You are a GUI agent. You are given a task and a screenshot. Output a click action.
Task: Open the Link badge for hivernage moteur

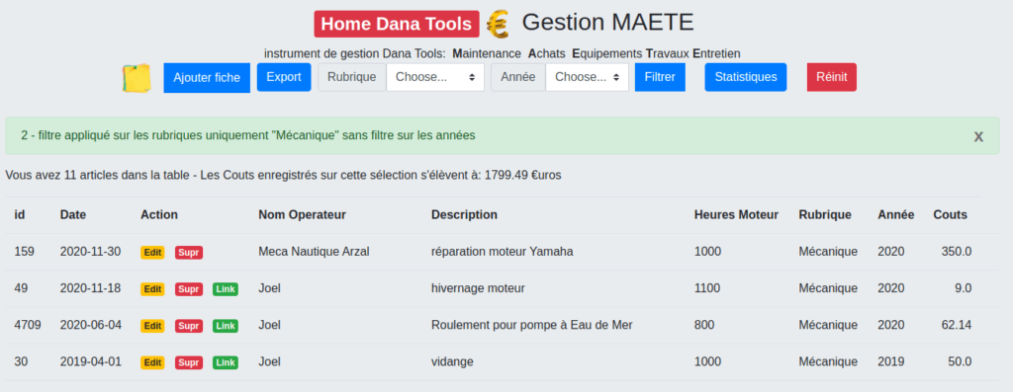(226, 289)
